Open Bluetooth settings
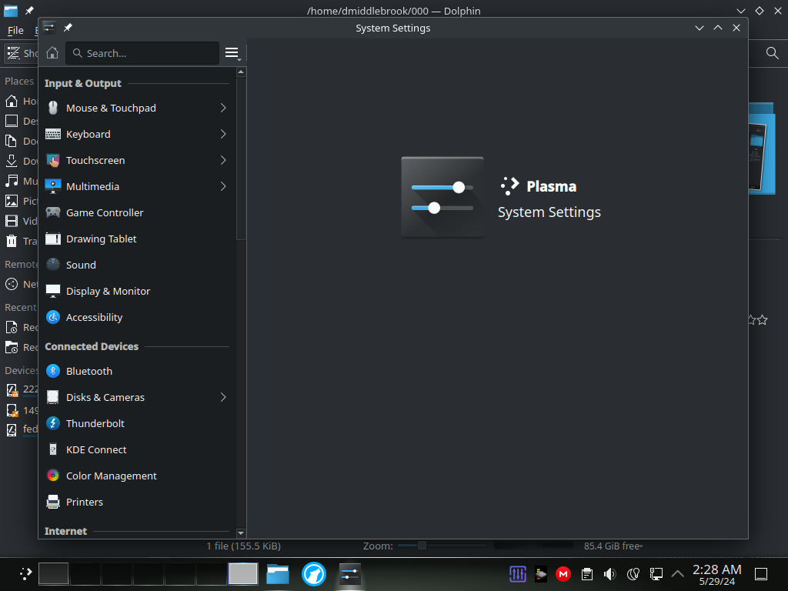Screen dimensions: 788x591 click(137, 371)
